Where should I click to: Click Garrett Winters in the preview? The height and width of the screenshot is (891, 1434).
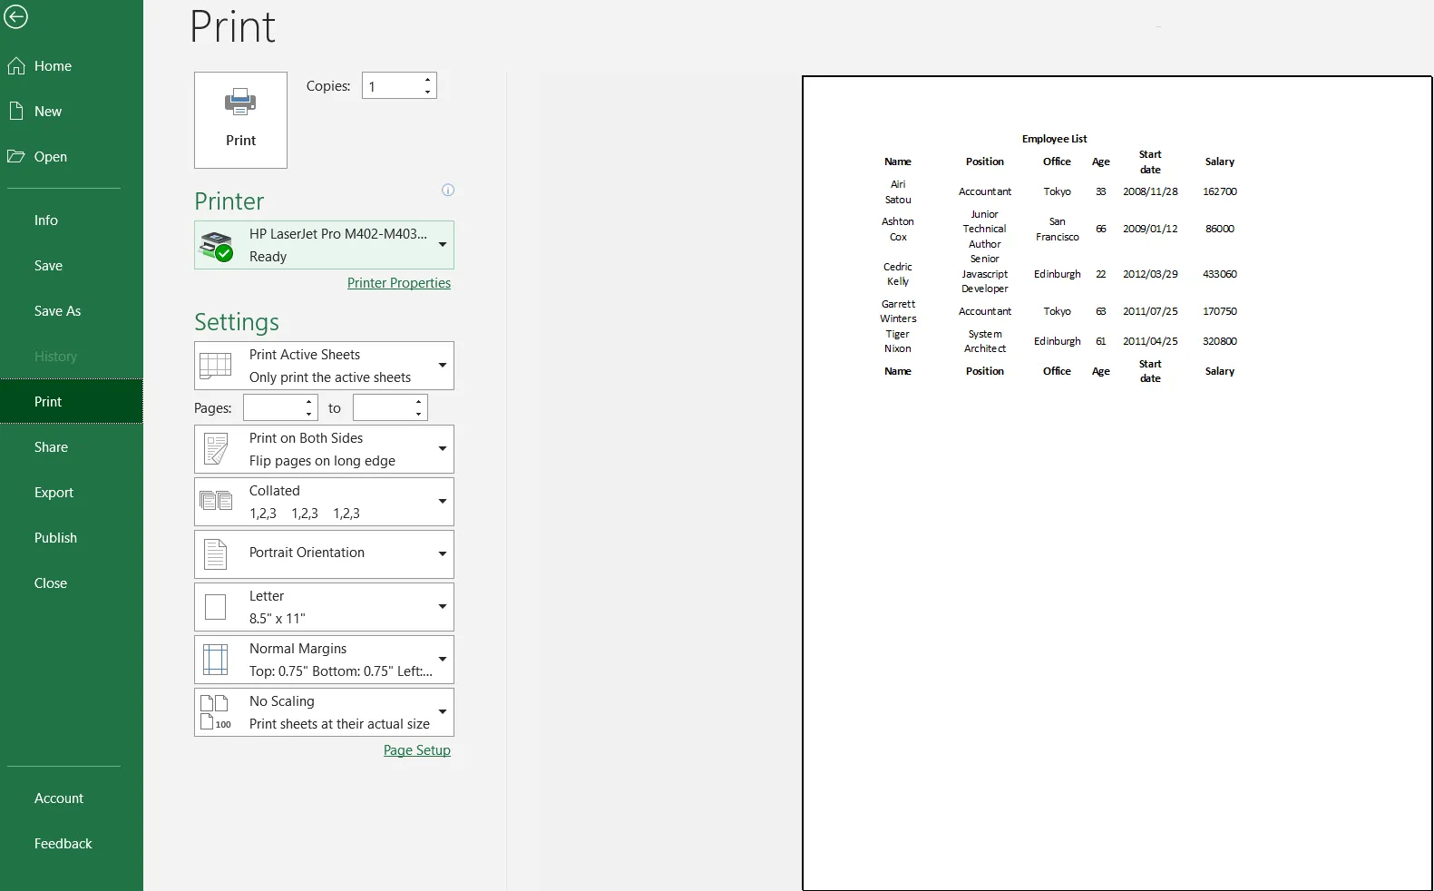(x=898, y=311)
